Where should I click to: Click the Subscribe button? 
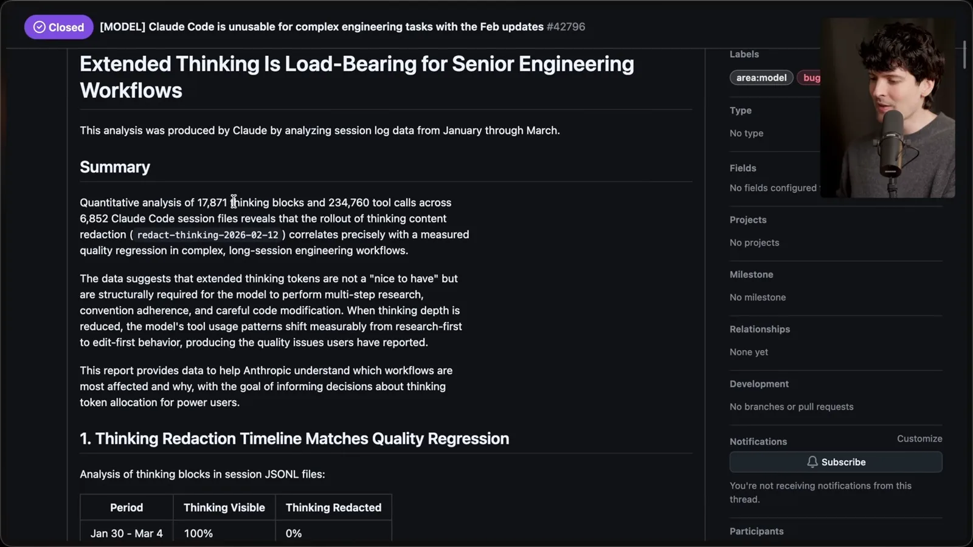pyautogui.click(x=836, y=462)
